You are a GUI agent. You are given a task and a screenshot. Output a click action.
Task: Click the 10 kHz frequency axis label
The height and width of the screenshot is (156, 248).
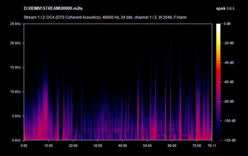(15, 92)
